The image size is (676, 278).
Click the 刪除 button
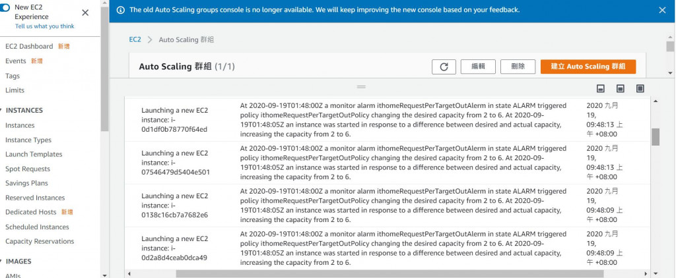point(518,67)
